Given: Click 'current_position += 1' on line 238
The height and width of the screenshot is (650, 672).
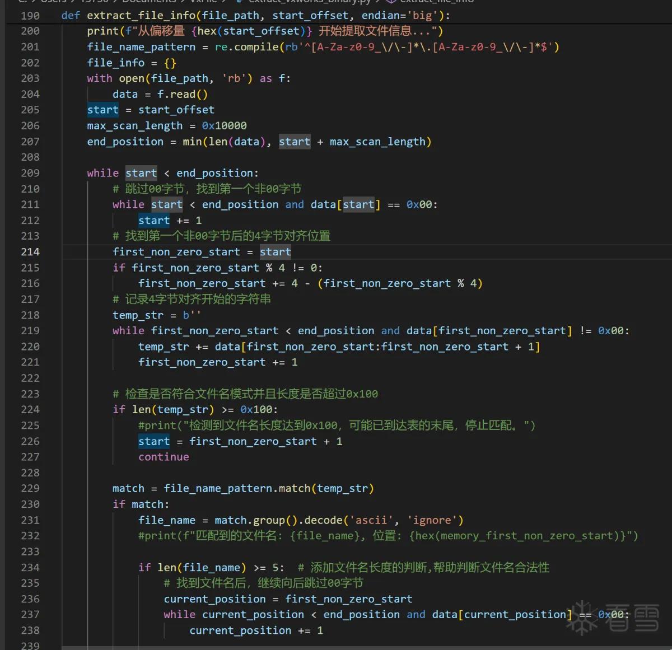Looking at the screenshot, I should click(256, 630).
